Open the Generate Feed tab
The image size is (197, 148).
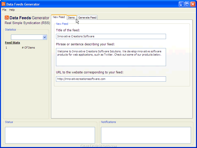click(x=87, y=18)
